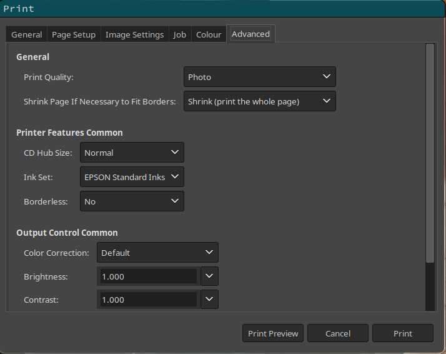Viewport: 446px width, 354px height.
Task: Open the Borderless dropdown
Action: point(132,201)
